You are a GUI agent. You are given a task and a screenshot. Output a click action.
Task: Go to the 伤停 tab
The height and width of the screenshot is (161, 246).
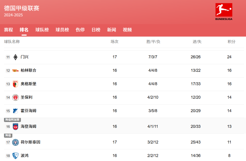(x=80, y=30)
